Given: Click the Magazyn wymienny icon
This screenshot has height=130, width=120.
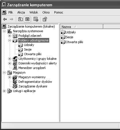Looking at the screenshot, I should point(15,77).
